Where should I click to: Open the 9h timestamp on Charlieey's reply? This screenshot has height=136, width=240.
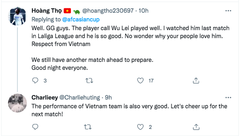click(x=108, y=97)
